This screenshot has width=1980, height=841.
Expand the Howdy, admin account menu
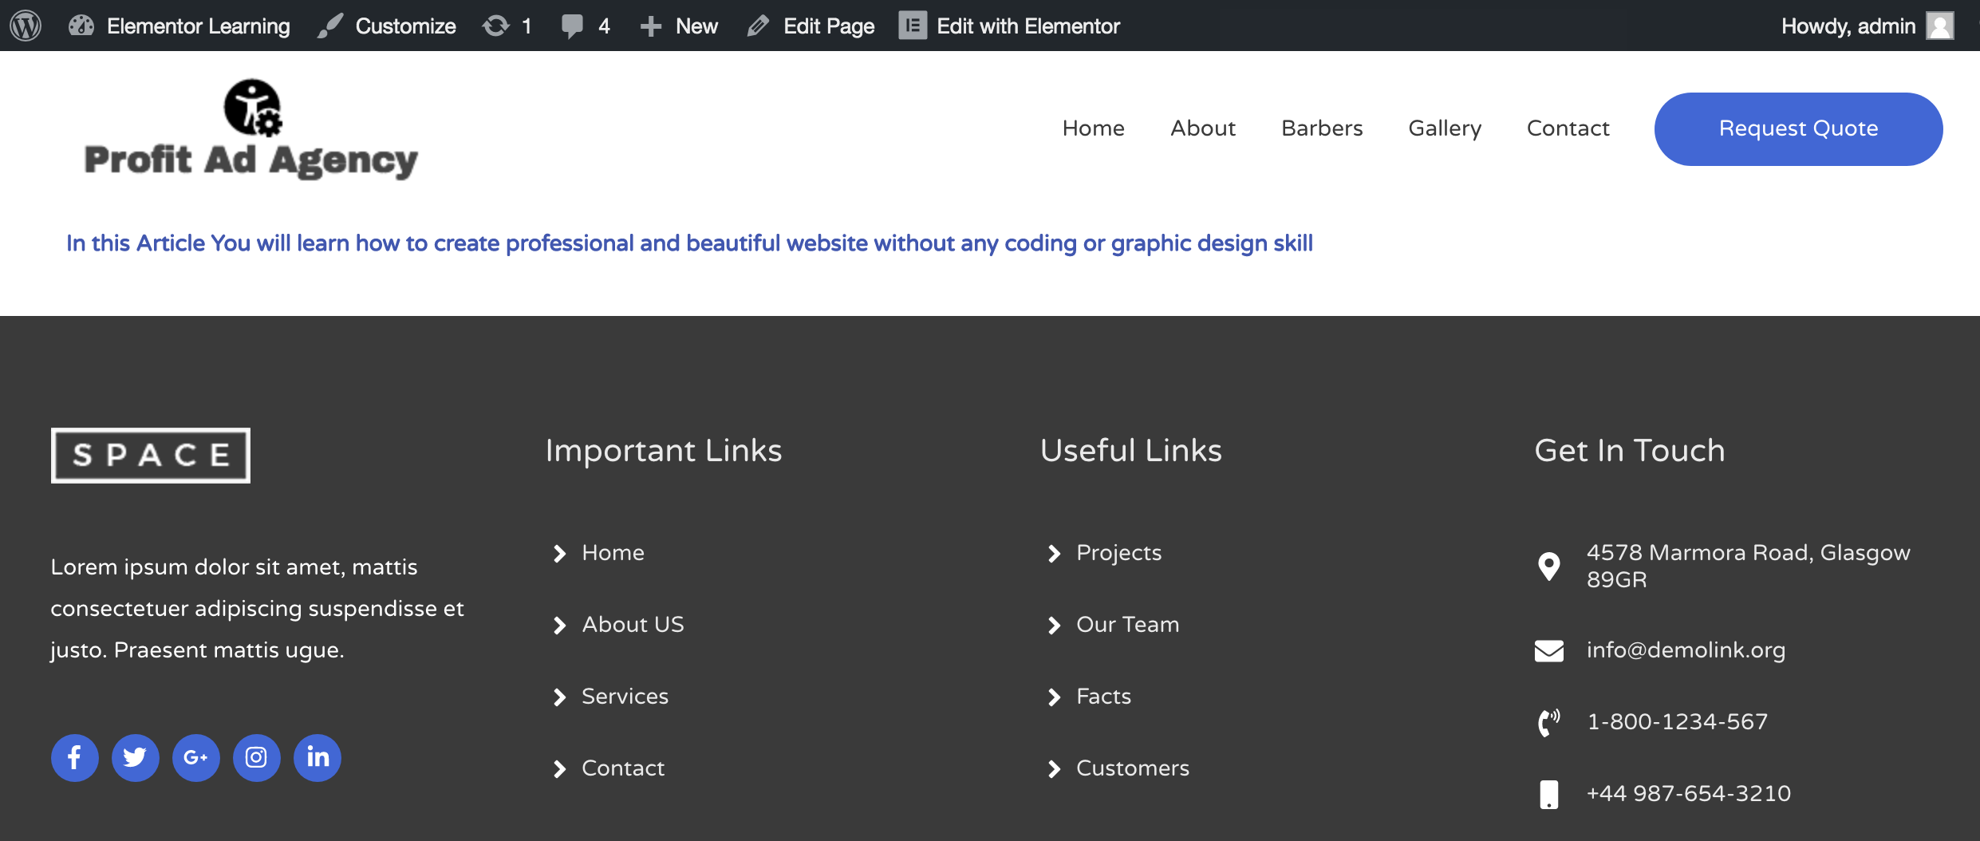pyautogui.click(x=1848, y=26)
